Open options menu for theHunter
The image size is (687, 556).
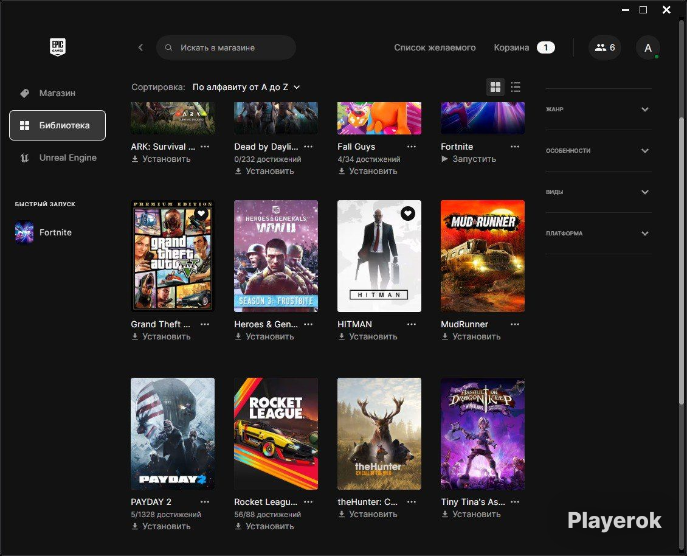(x=412, y=502)
